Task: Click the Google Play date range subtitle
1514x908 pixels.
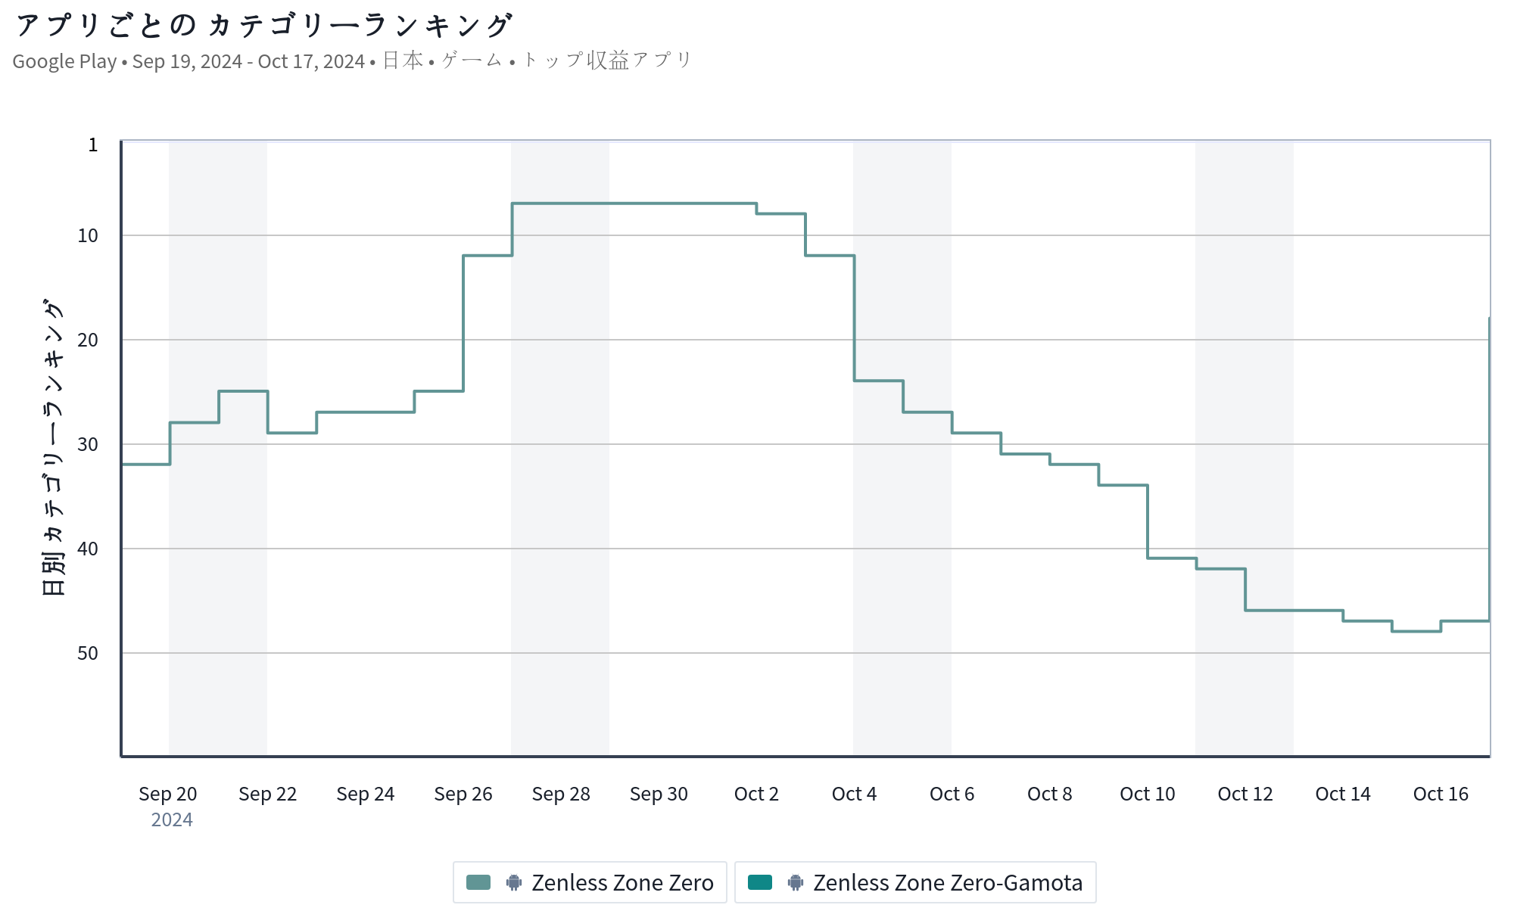Action: pyautogui.click(x=353, y=61)
